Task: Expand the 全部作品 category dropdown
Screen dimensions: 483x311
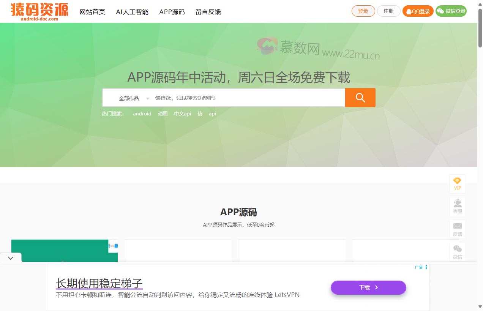Action: pyautogui.click(x=134, y=98)
